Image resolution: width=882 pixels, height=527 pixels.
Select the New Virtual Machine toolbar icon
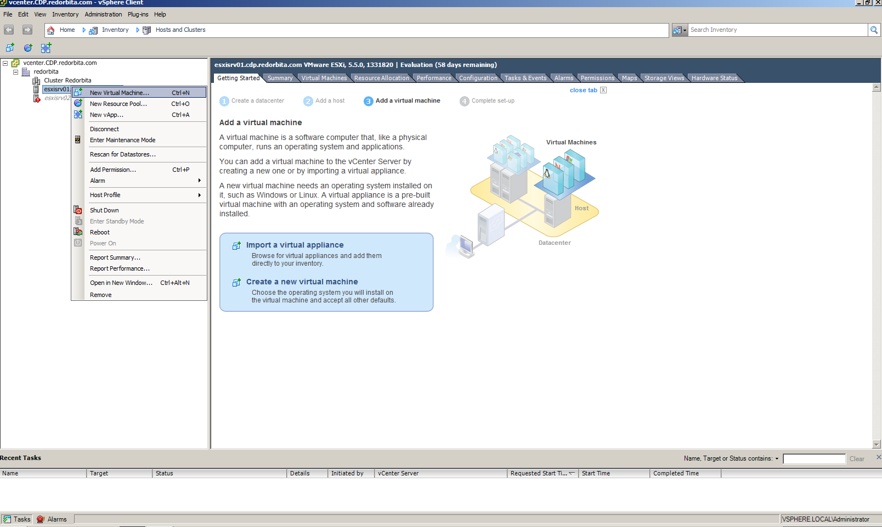pos(10,48)
